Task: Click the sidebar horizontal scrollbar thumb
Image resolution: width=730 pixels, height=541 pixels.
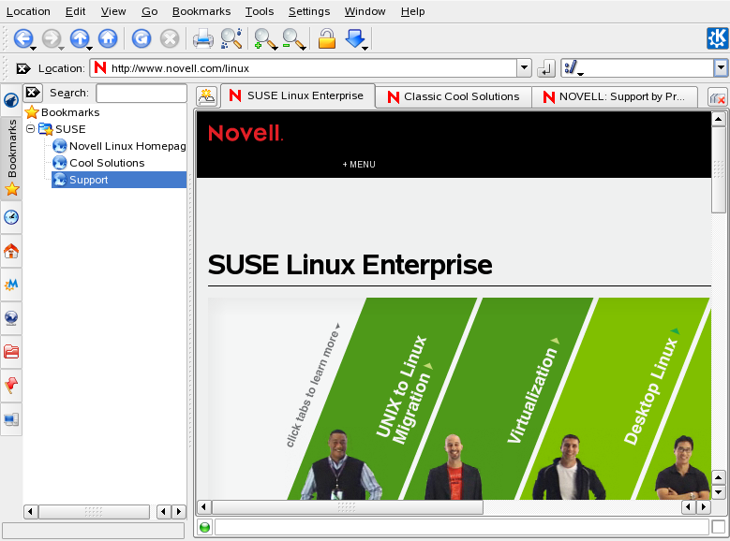Action: click(x=94, y=512)
